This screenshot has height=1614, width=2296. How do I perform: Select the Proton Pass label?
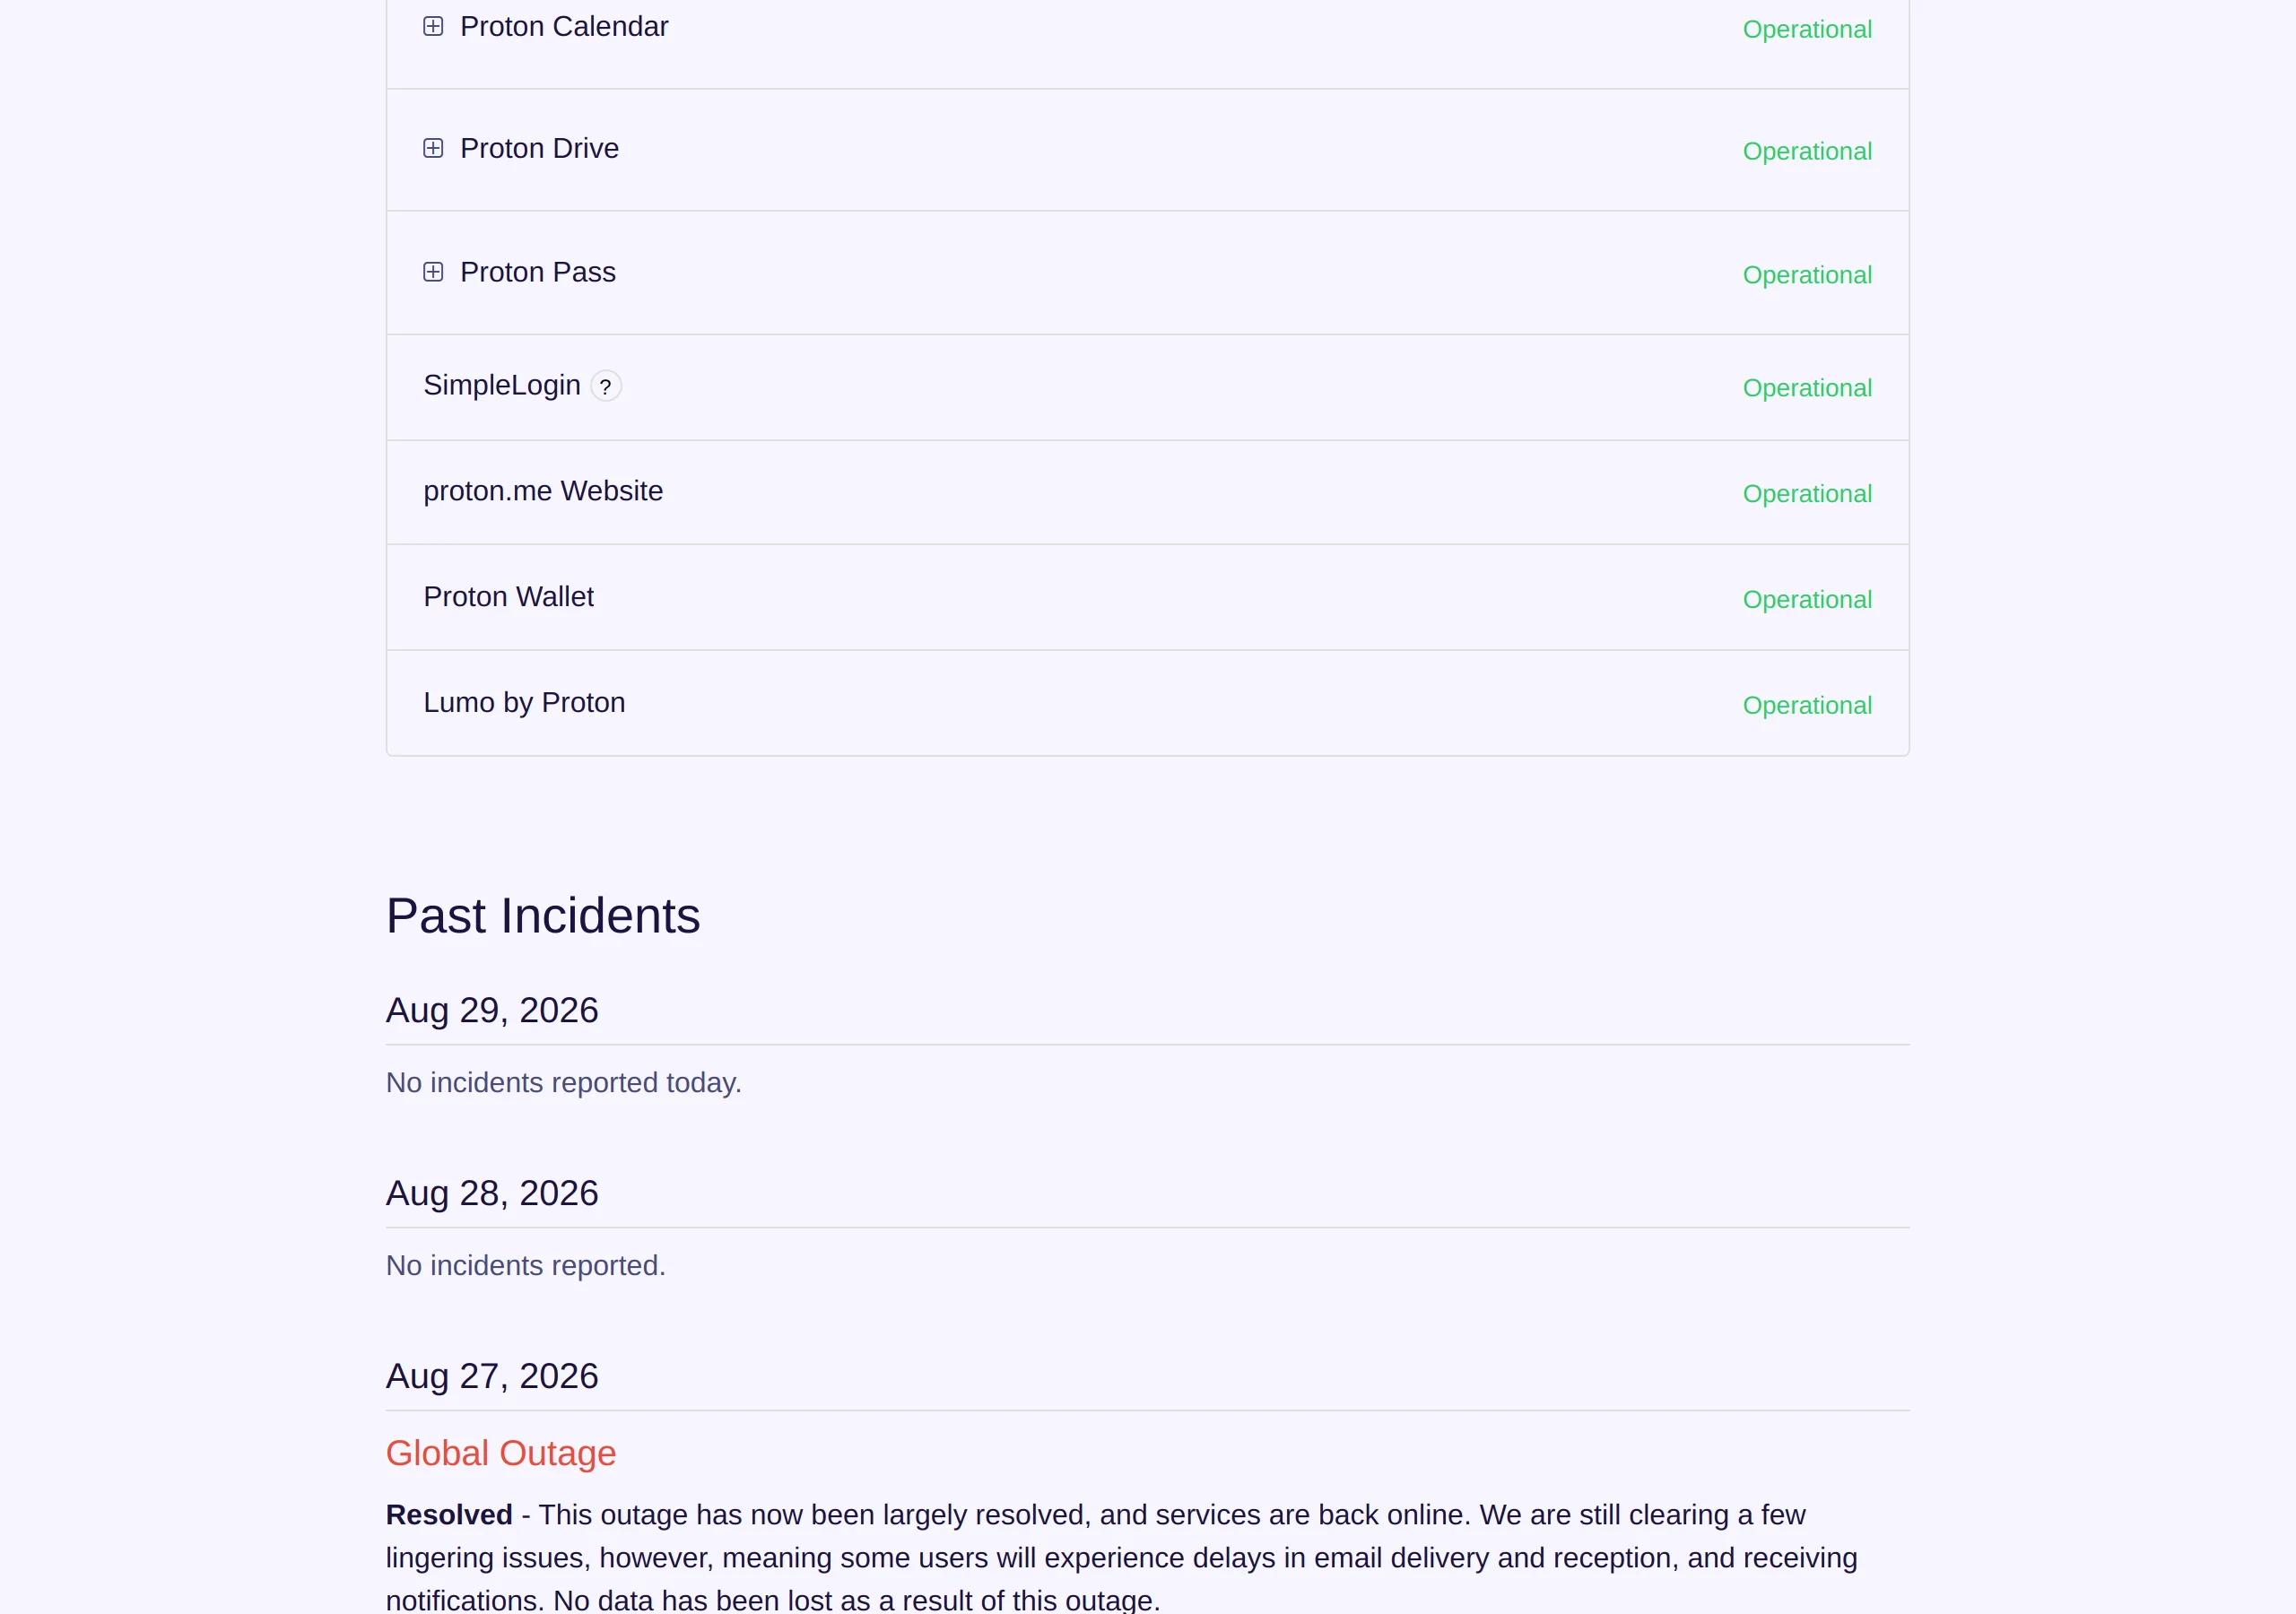538,272
